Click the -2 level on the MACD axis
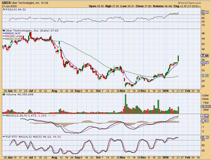This screenshot has width=211, height=160. [203, 131]
